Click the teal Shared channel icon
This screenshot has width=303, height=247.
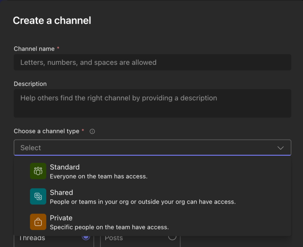pos(38,196)
